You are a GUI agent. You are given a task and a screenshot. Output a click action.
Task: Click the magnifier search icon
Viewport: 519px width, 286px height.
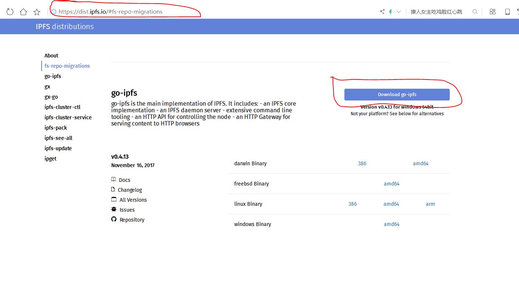coord(475,12)
